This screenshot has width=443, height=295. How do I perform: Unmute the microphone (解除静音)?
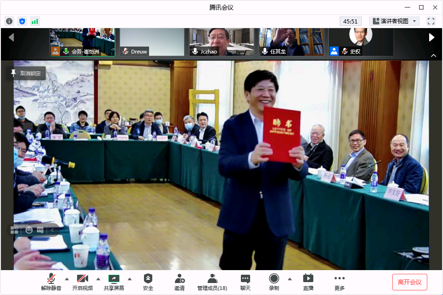tap(51, 282)
